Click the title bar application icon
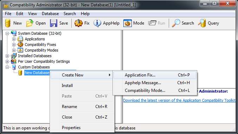 (x=6, y=5)
